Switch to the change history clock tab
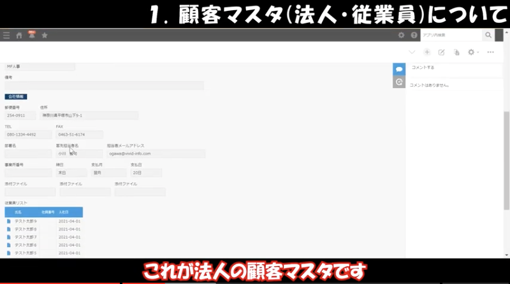 click(399, 82)
